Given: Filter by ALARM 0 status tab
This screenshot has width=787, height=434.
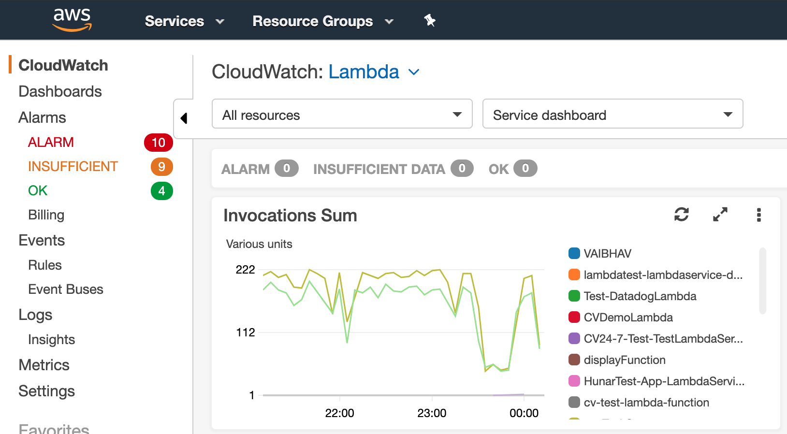Looking at the screenshot, I should 260,169.
